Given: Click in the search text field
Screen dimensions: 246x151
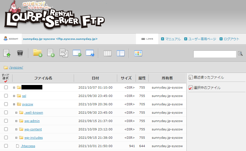Looking at the screenshot, I should pyautogui.click(x=215, y=54).
